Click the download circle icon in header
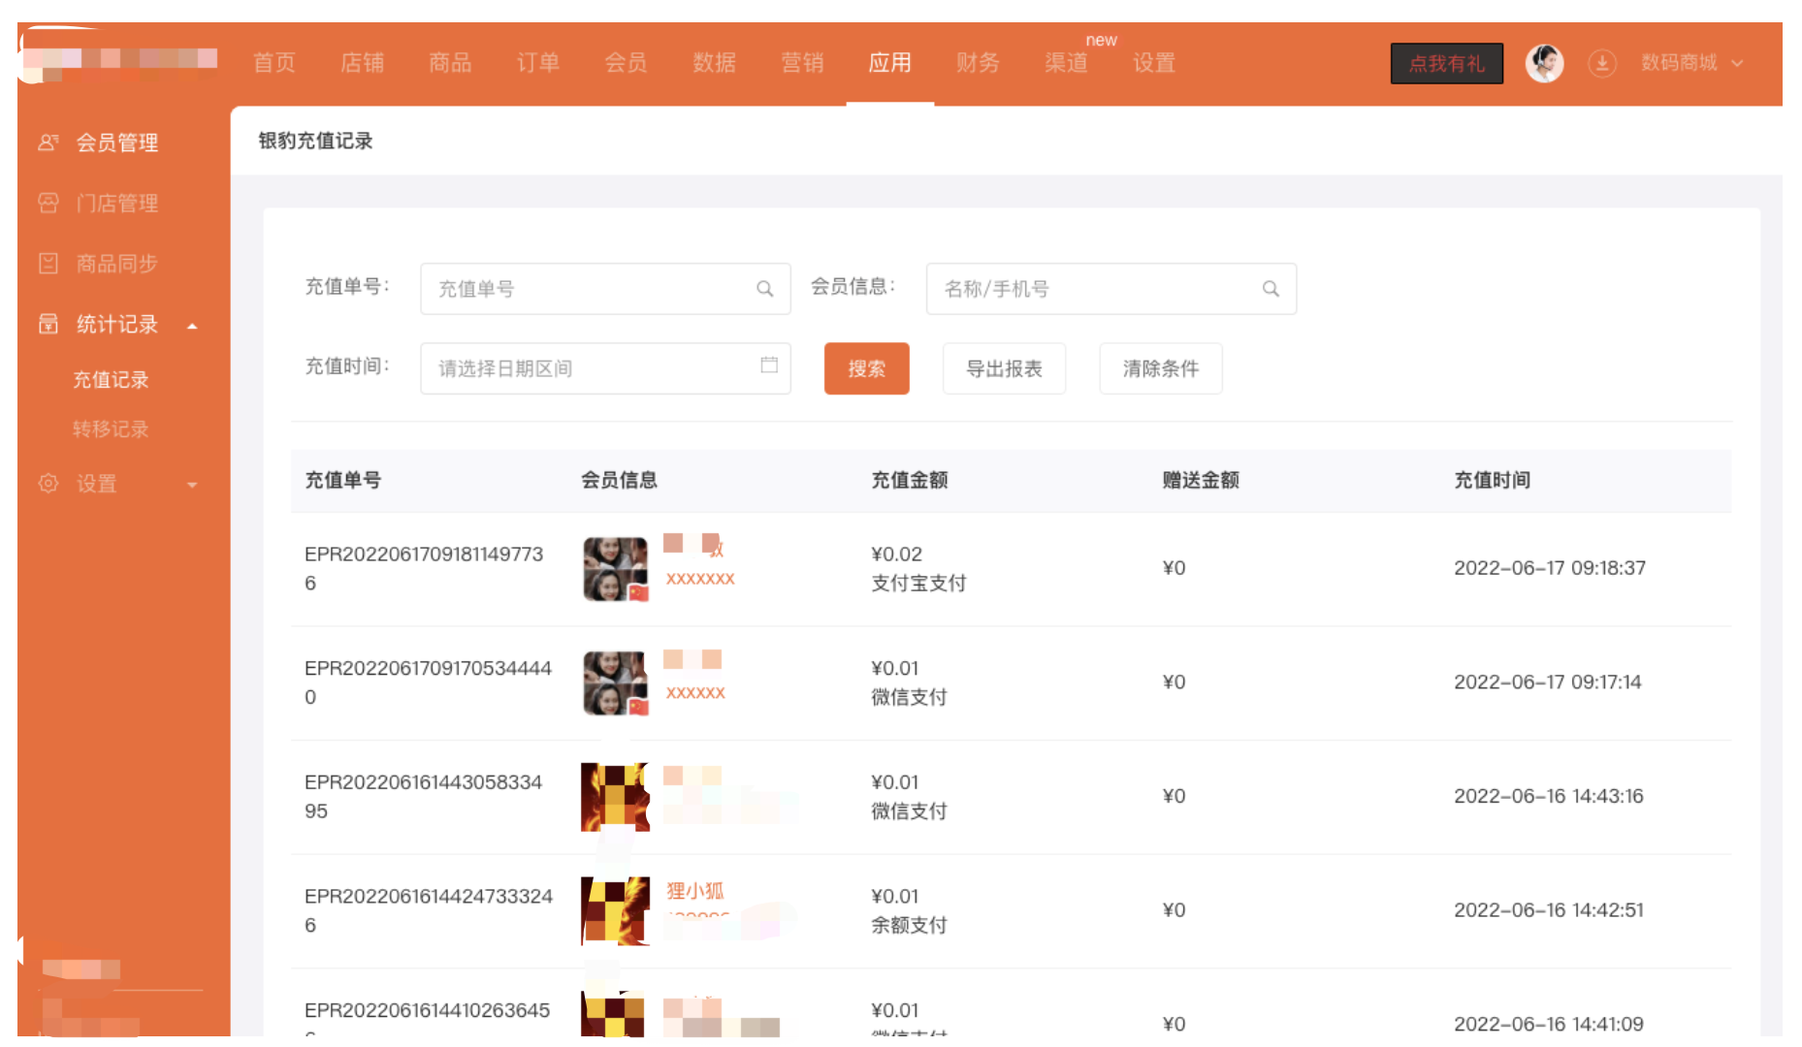Viewport: 1802px width, 1047px height. pyautogui.click(x=1602, y=64)
